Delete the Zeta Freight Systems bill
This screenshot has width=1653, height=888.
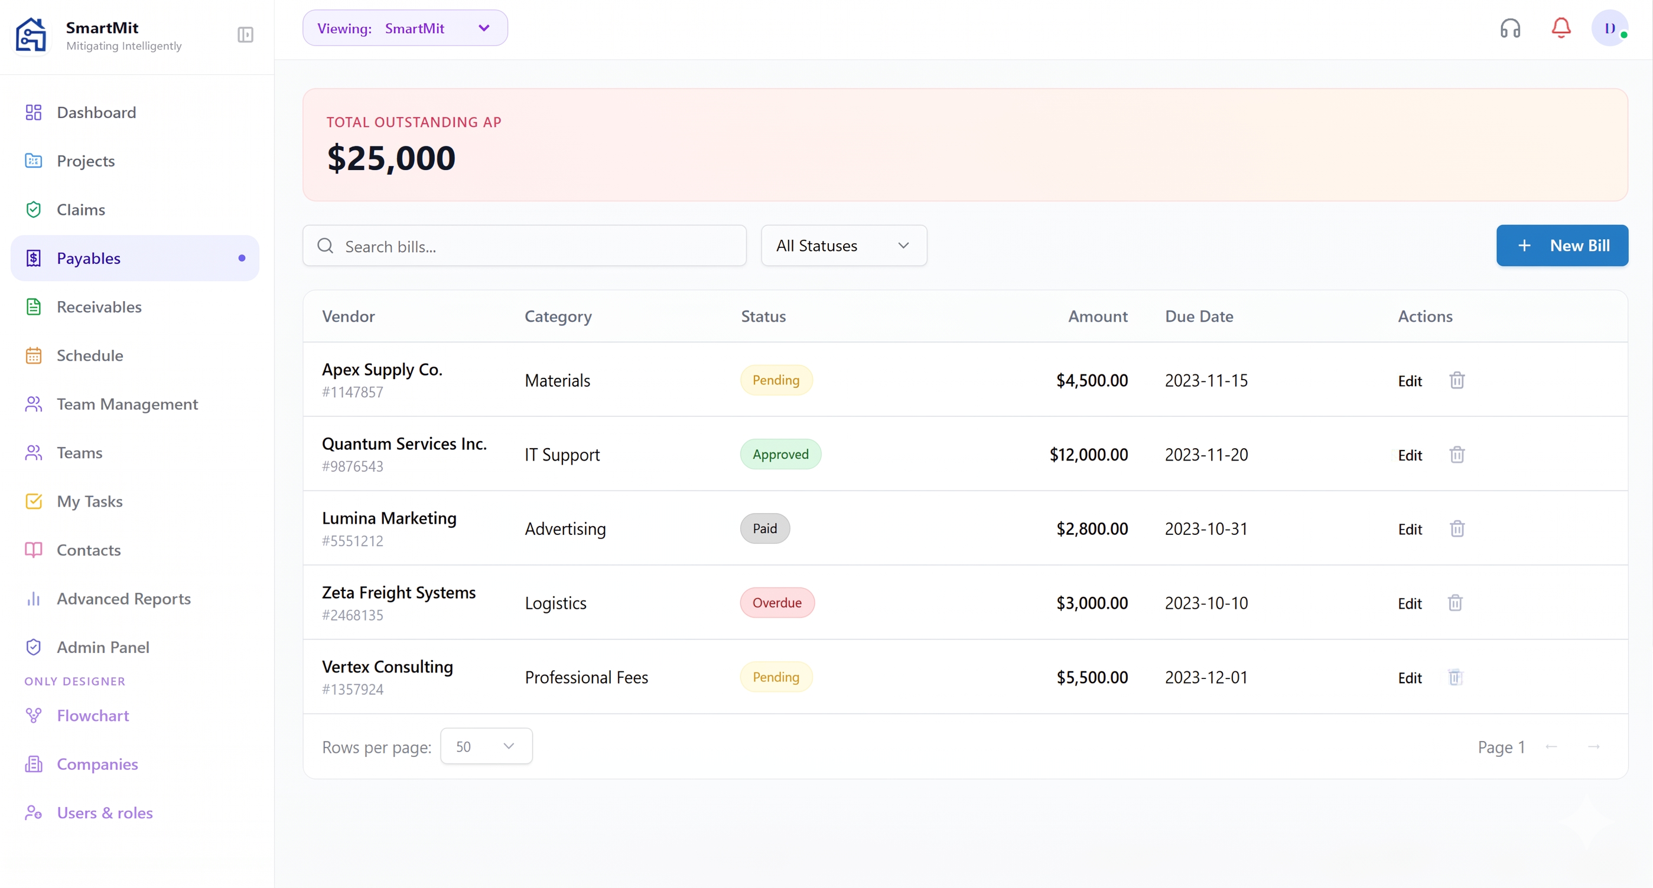click(1454, 603)
